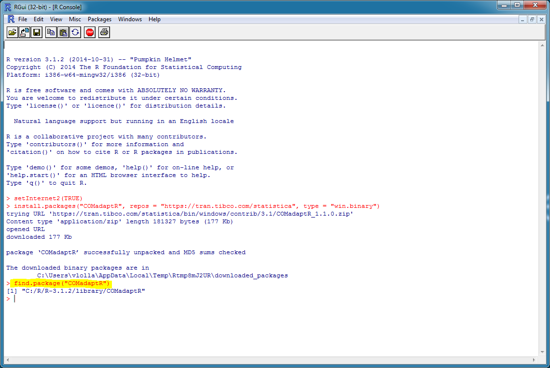550x368 pixels.
Task: Click the 'opened URL' output line
Action: pos(26,229)
